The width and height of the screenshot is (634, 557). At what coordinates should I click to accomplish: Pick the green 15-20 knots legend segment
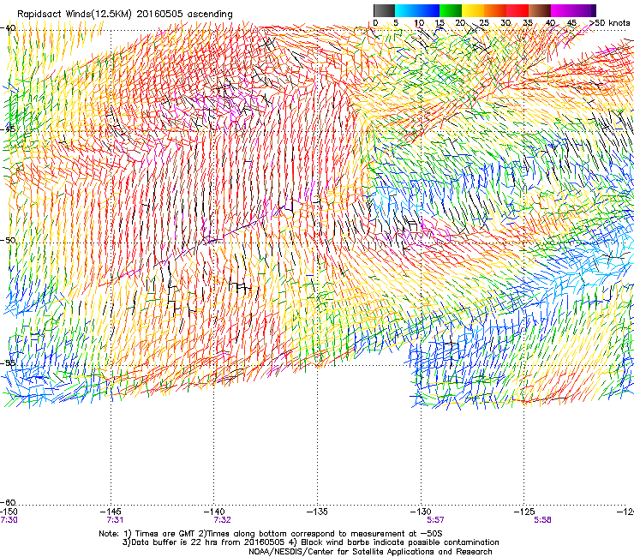coord(451,10)
